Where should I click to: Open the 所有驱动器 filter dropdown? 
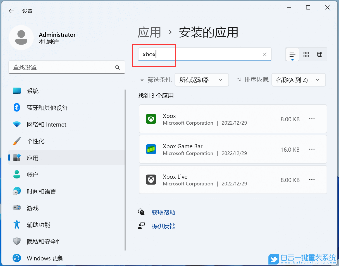pos(201,80)
